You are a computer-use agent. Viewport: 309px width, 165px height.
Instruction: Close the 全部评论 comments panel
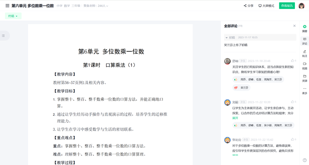tap(294, 26)
